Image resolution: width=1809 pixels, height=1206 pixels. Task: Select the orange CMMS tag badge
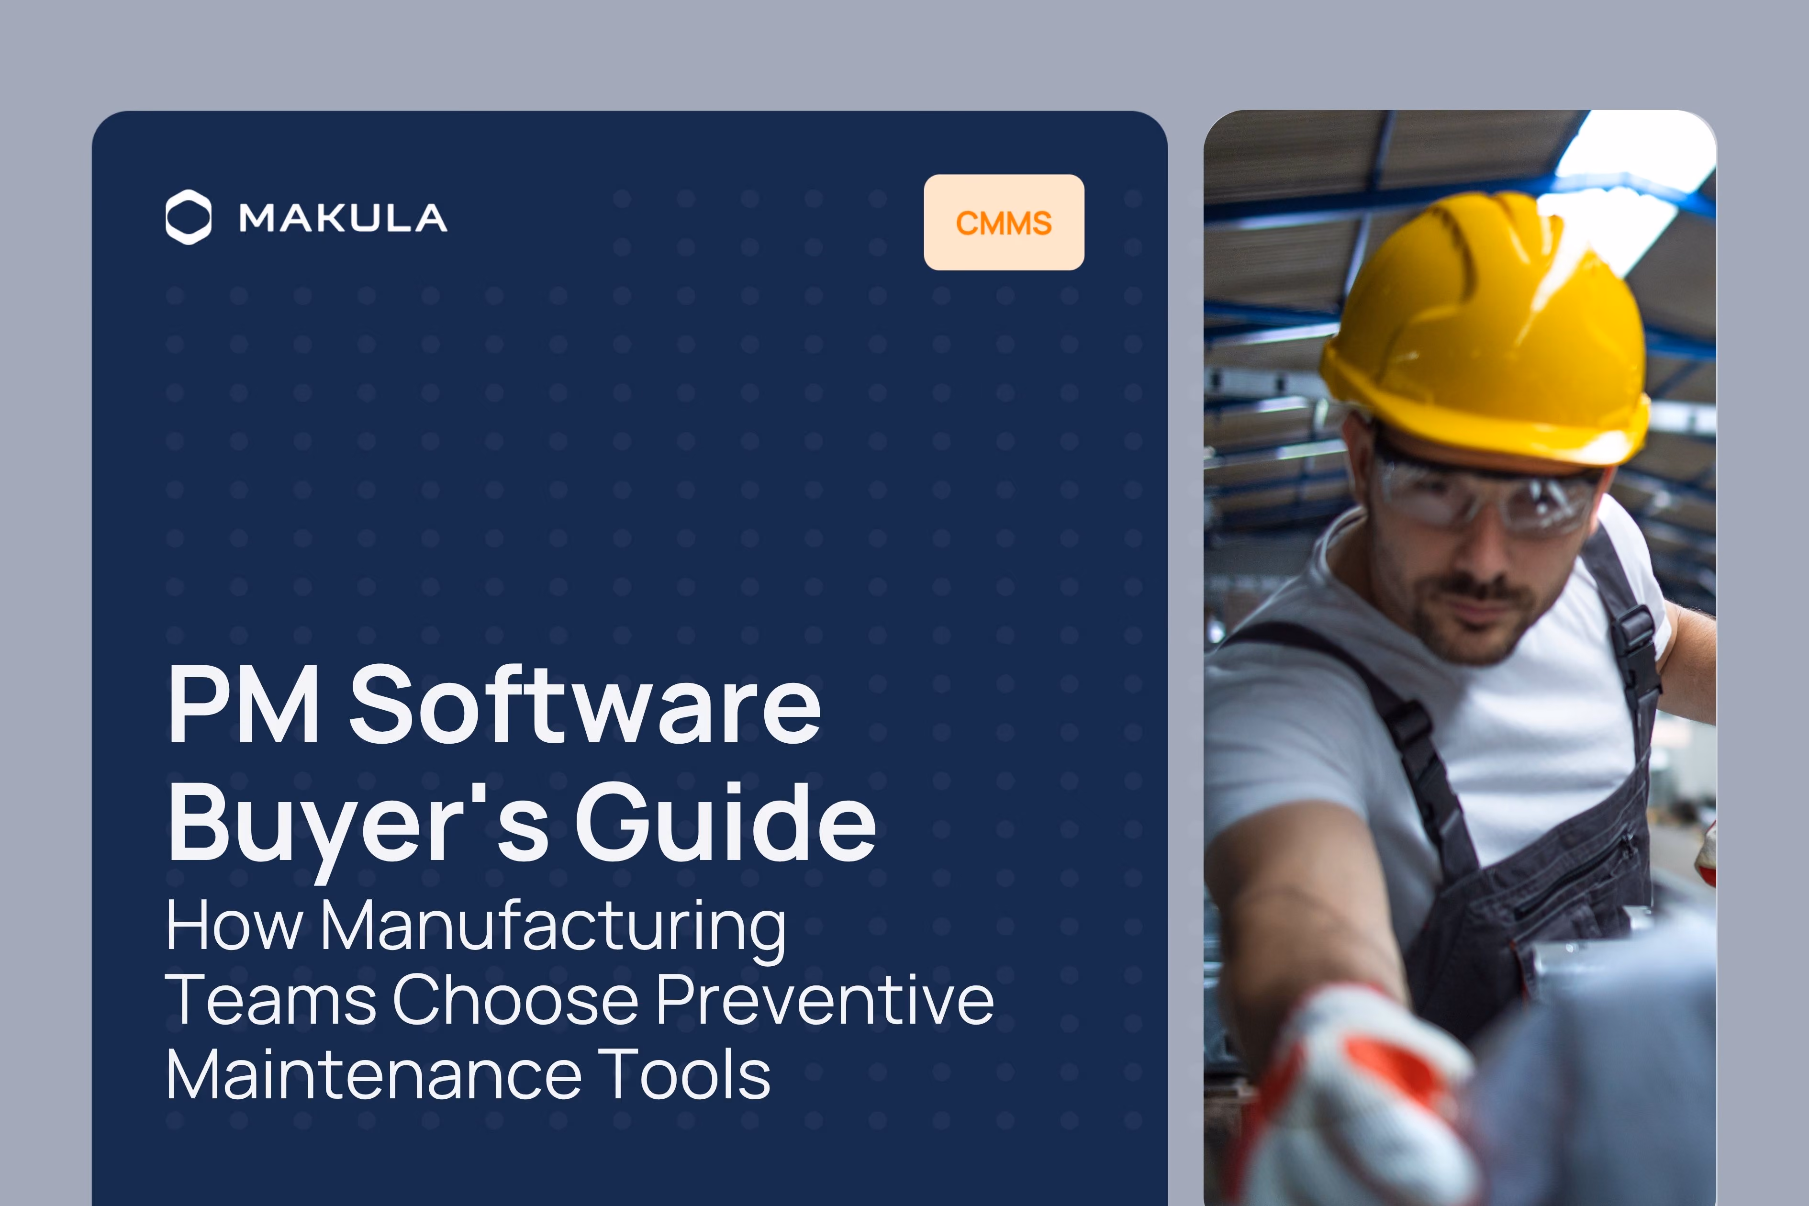(1004, 222)
